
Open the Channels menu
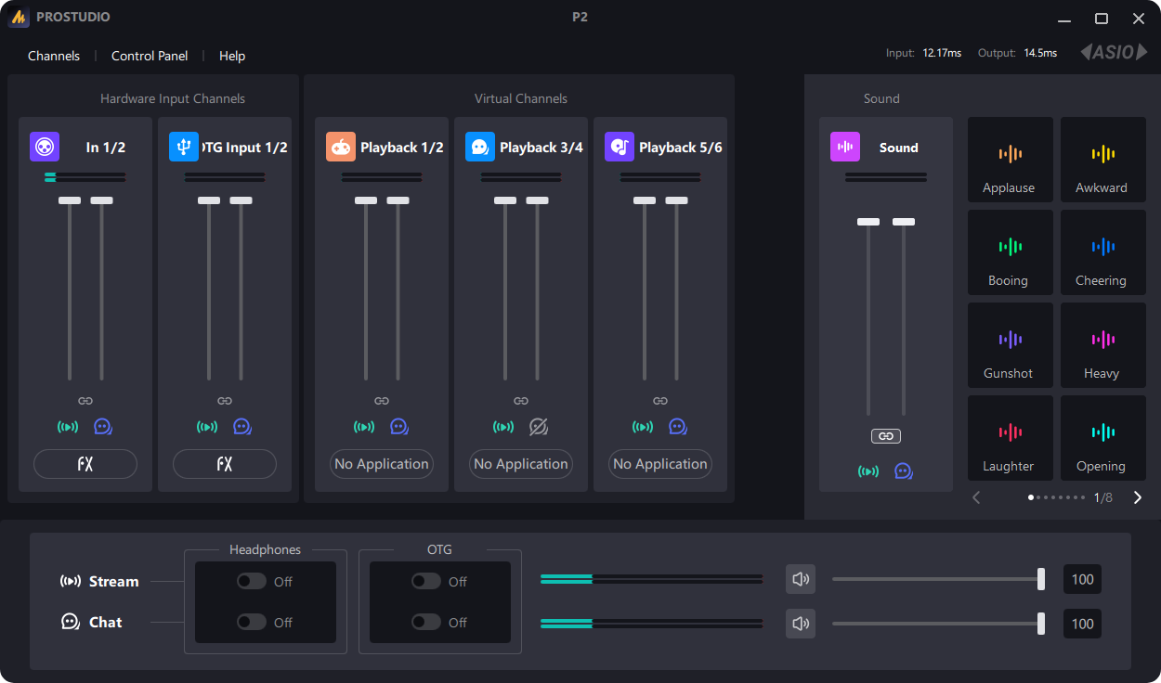click(54, 56)
